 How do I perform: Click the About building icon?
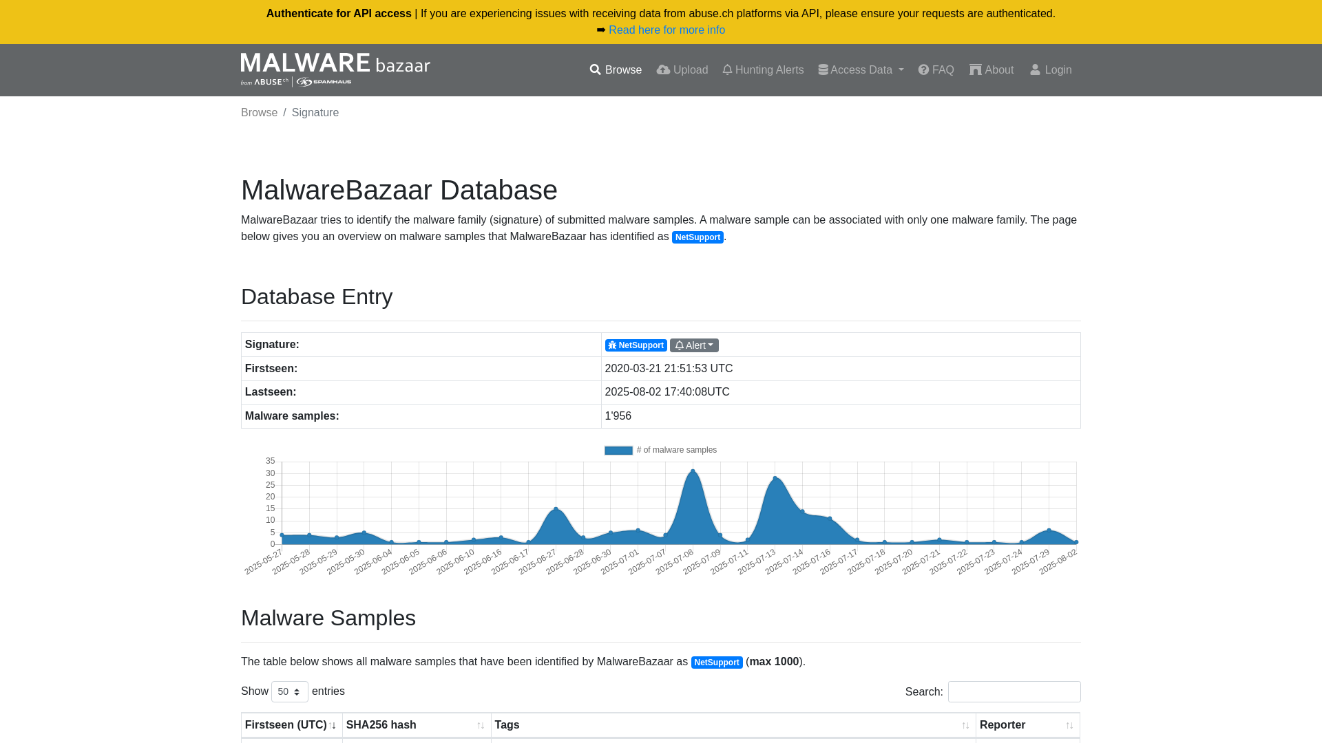click(976, 70)
